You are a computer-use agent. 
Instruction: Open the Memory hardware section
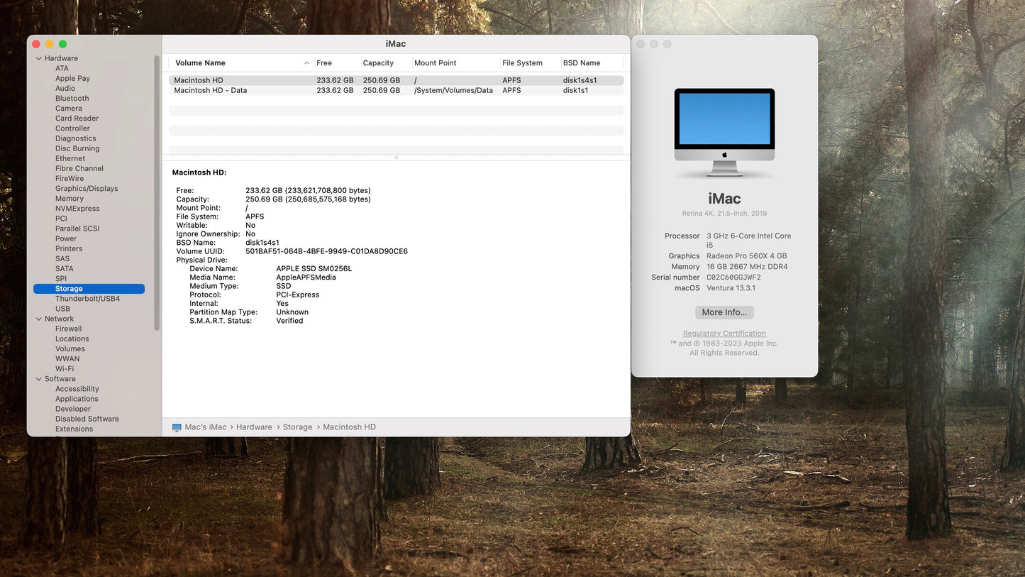[70, 198]
